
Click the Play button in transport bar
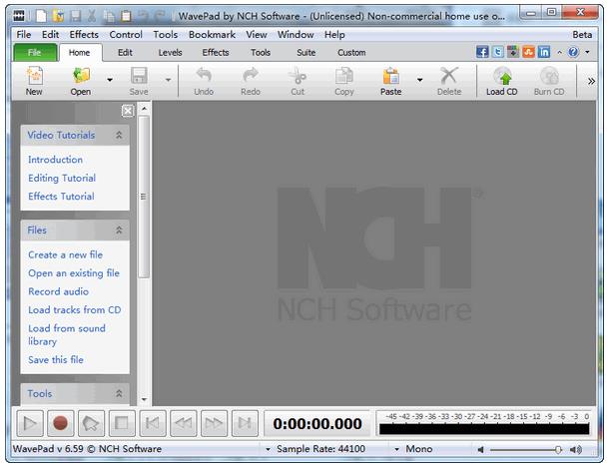(30, 423)
